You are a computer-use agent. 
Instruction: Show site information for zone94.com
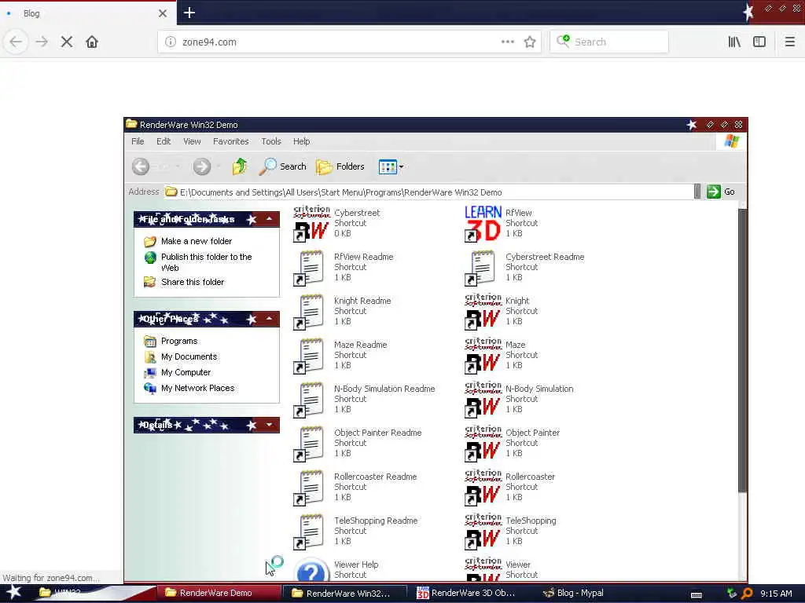click(171, 42)
